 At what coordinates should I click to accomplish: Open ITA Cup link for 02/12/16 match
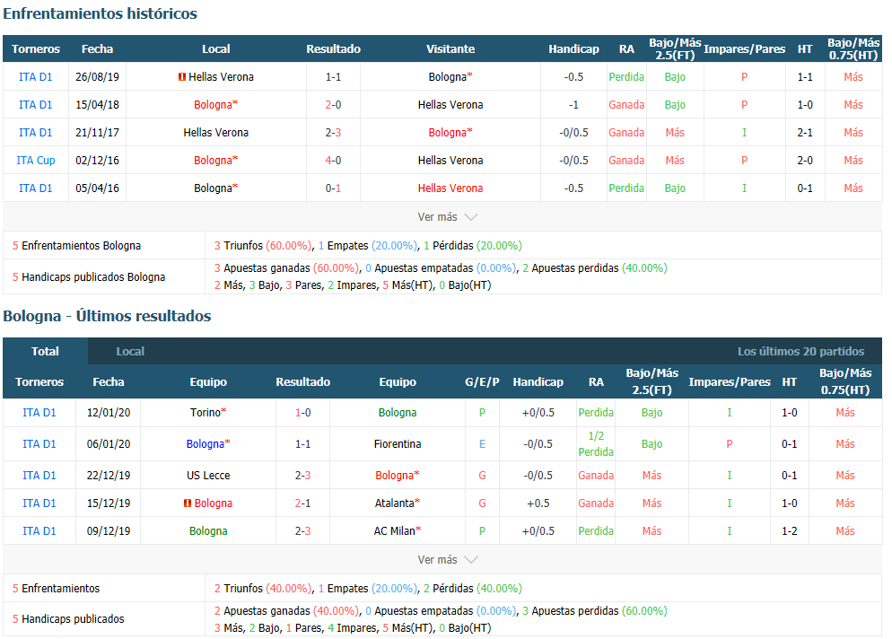35,161
